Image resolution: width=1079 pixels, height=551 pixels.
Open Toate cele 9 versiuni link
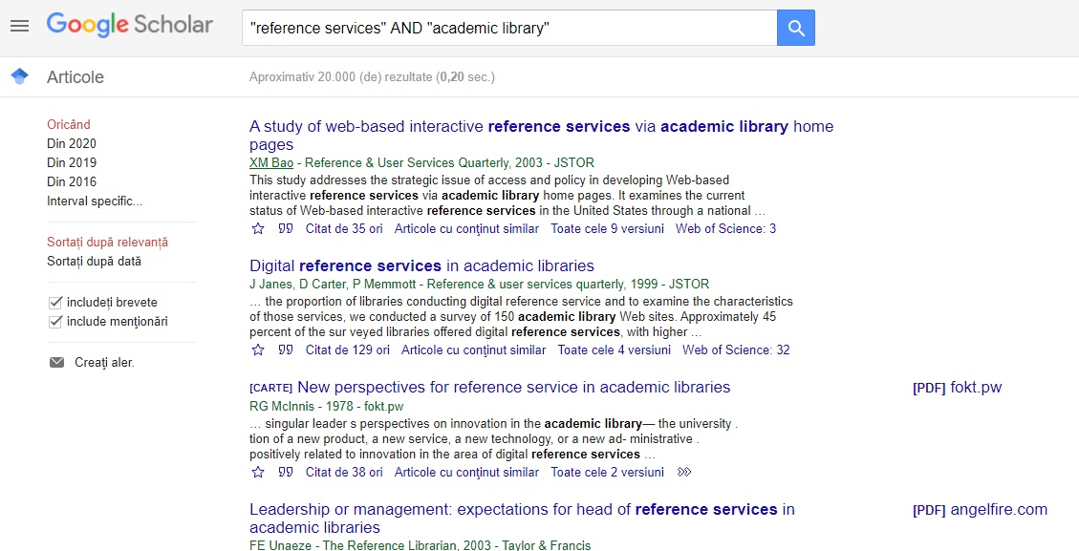[x=608, y=228]
